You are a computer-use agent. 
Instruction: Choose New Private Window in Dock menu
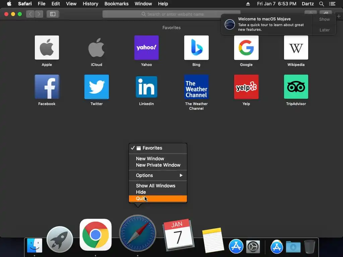point(158,165)
